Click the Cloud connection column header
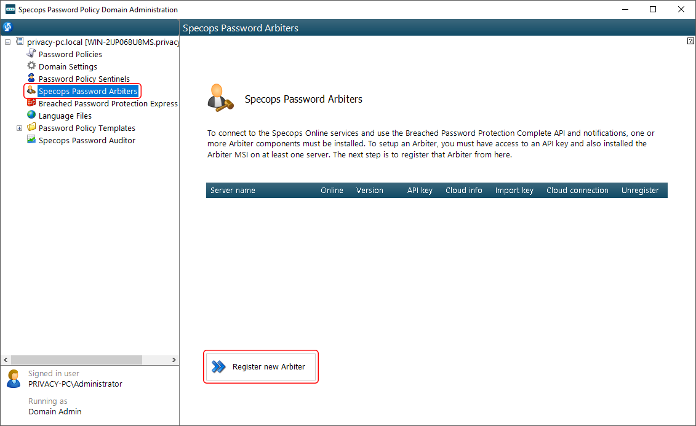 (x=577, y=190)
